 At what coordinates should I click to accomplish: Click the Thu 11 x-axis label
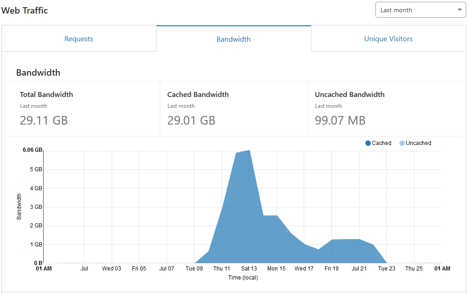point(222,269)
